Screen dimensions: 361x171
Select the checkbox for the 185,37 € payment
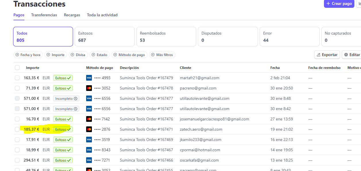(17, 129)
